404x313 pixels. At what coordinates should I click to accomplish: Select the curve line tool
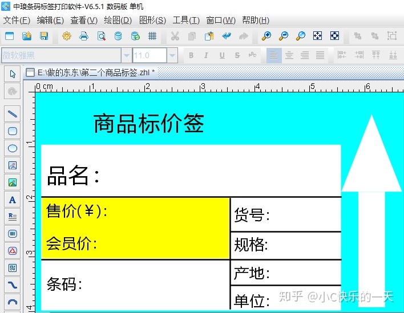tap(13, 285)
